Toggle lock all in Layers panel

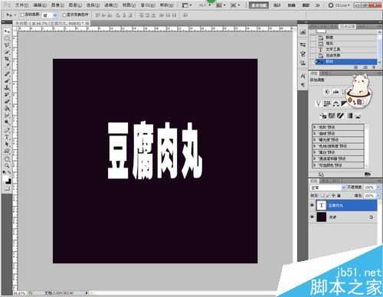pos(339,196)
